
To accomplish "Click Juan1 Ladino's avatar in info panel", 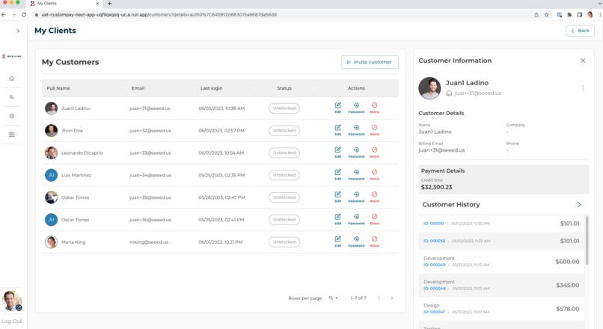I will 429,88.
